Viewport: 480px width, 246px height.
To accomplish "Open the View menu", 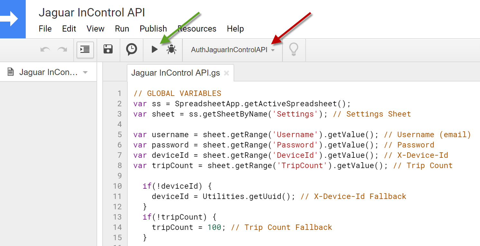I will pyautogui.click(x=96, y=29).
